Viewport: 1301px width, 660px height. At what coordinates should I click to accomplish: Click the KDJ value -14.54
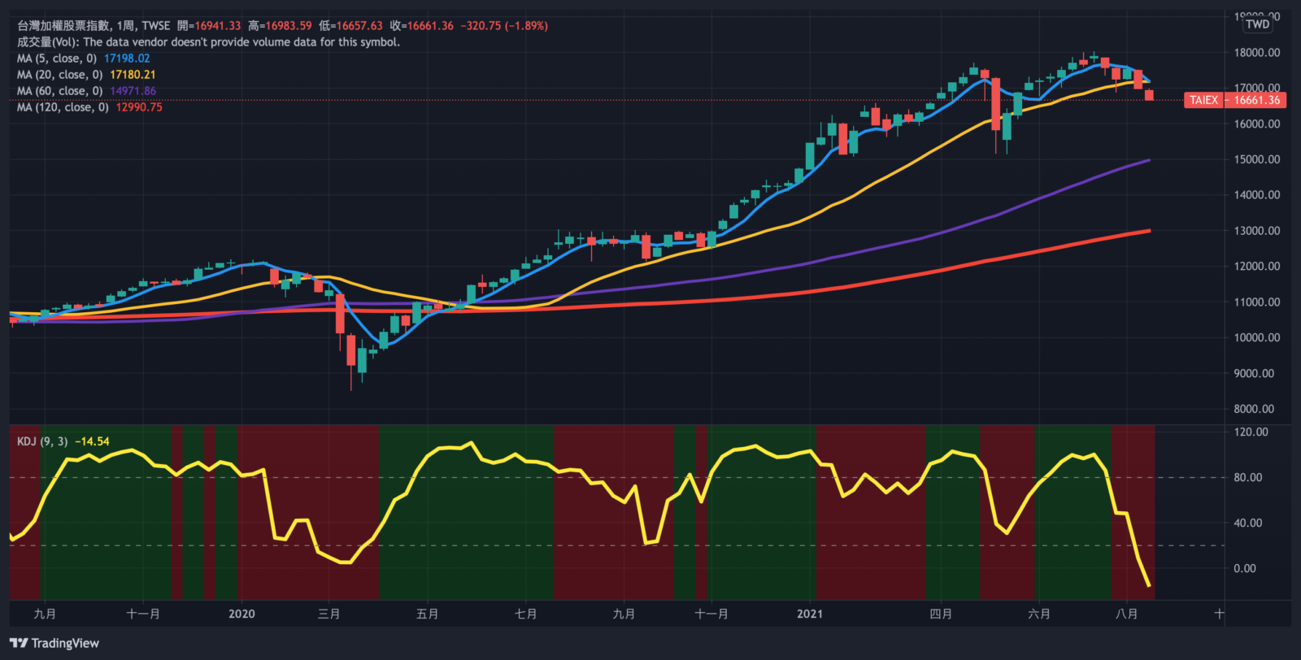[92, 441]
